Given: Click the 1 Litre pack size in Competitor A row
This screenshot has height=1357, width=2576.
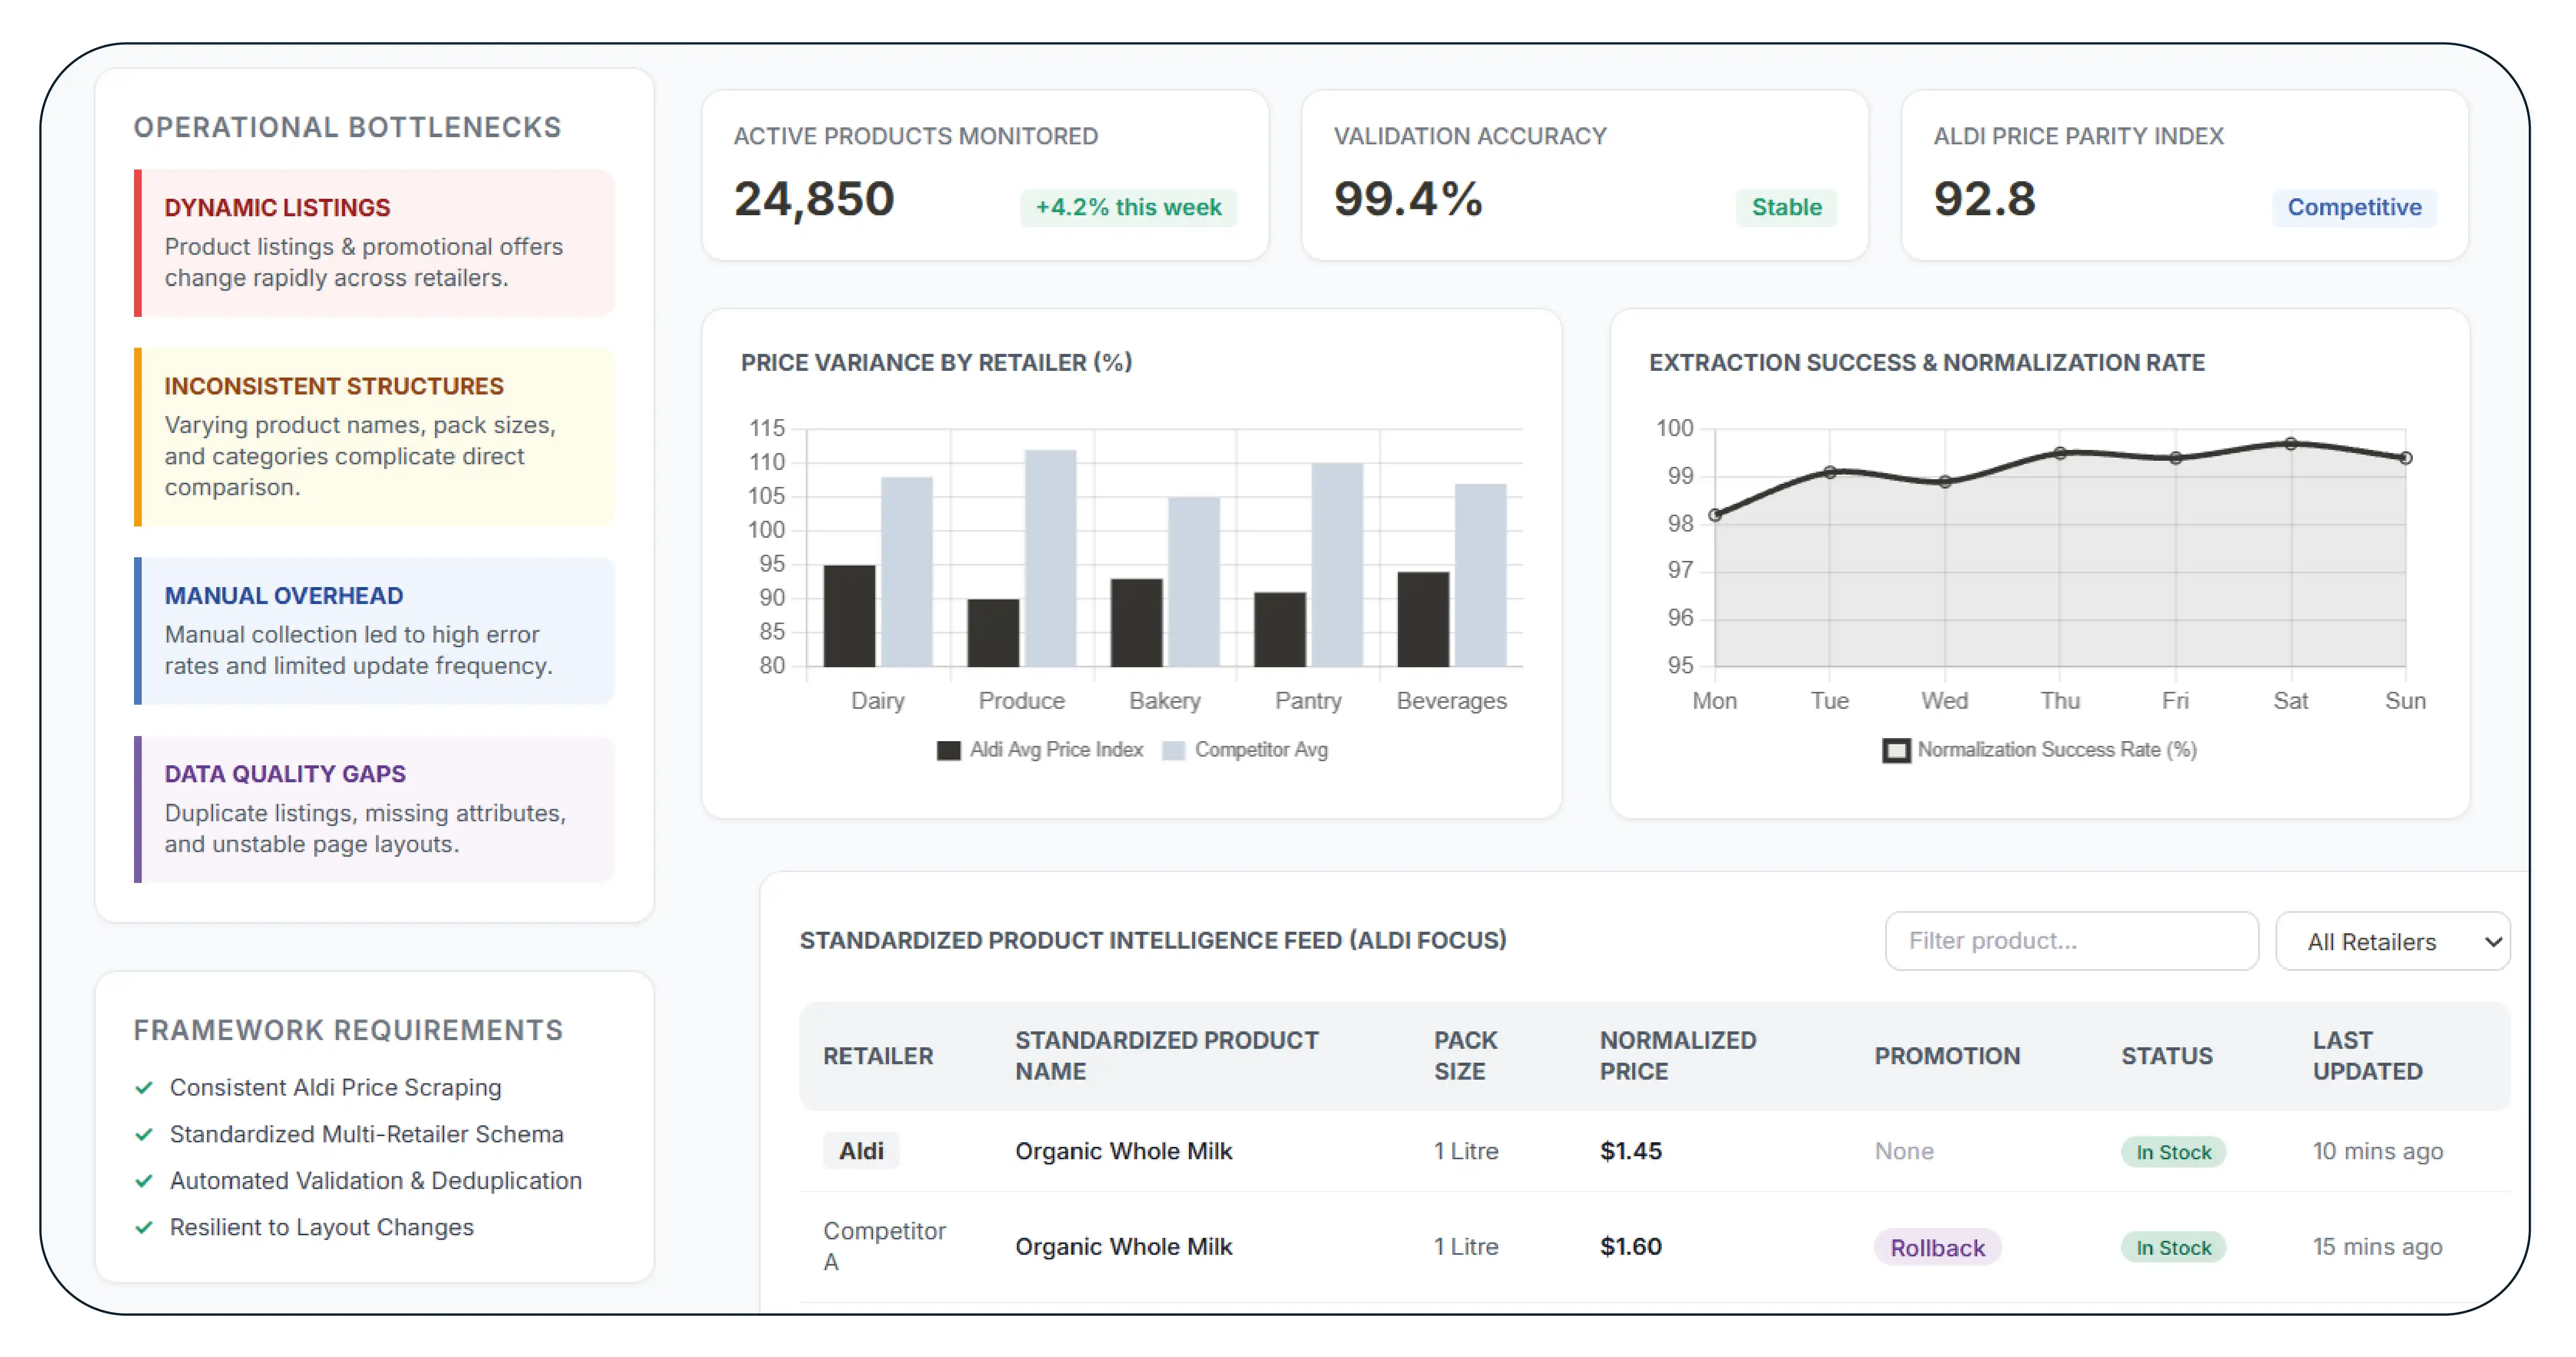Looking at the screenshot, I should [x=1466, y=1247].
